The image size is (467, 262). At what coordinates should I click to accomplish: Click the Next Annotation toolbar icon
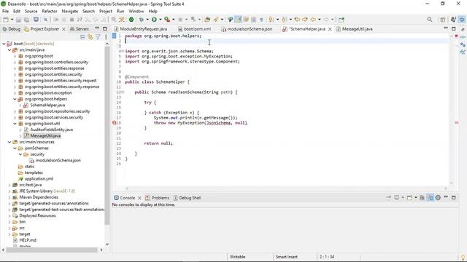click(271, 20)
